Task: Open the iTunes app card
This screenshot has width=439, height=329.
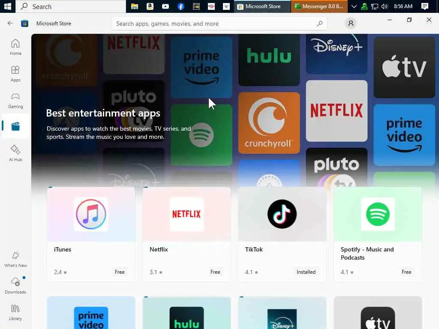Action: coord(91,234)
